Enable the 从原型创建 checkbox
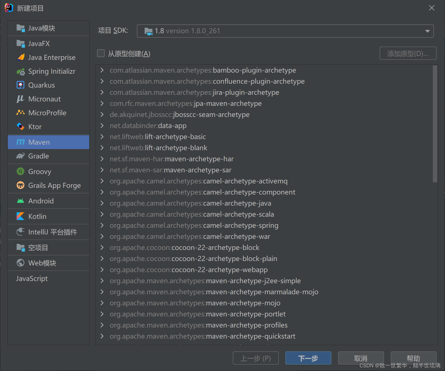The height and width of the screenshot is (371, 445). [101, 53]
